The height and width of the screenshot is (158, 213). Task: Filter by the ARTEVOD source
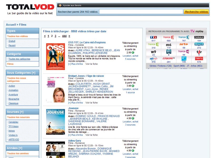[14, 140]
